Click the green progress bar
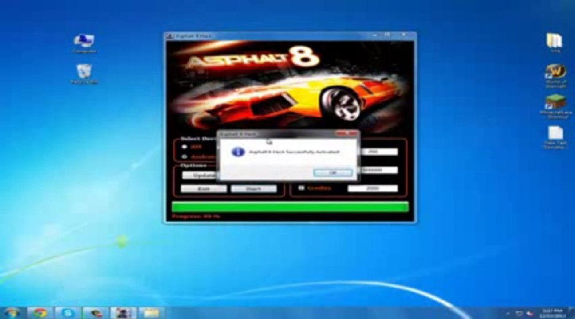The image size is (575, 319). pyautogui.click(x=290, y=206)
